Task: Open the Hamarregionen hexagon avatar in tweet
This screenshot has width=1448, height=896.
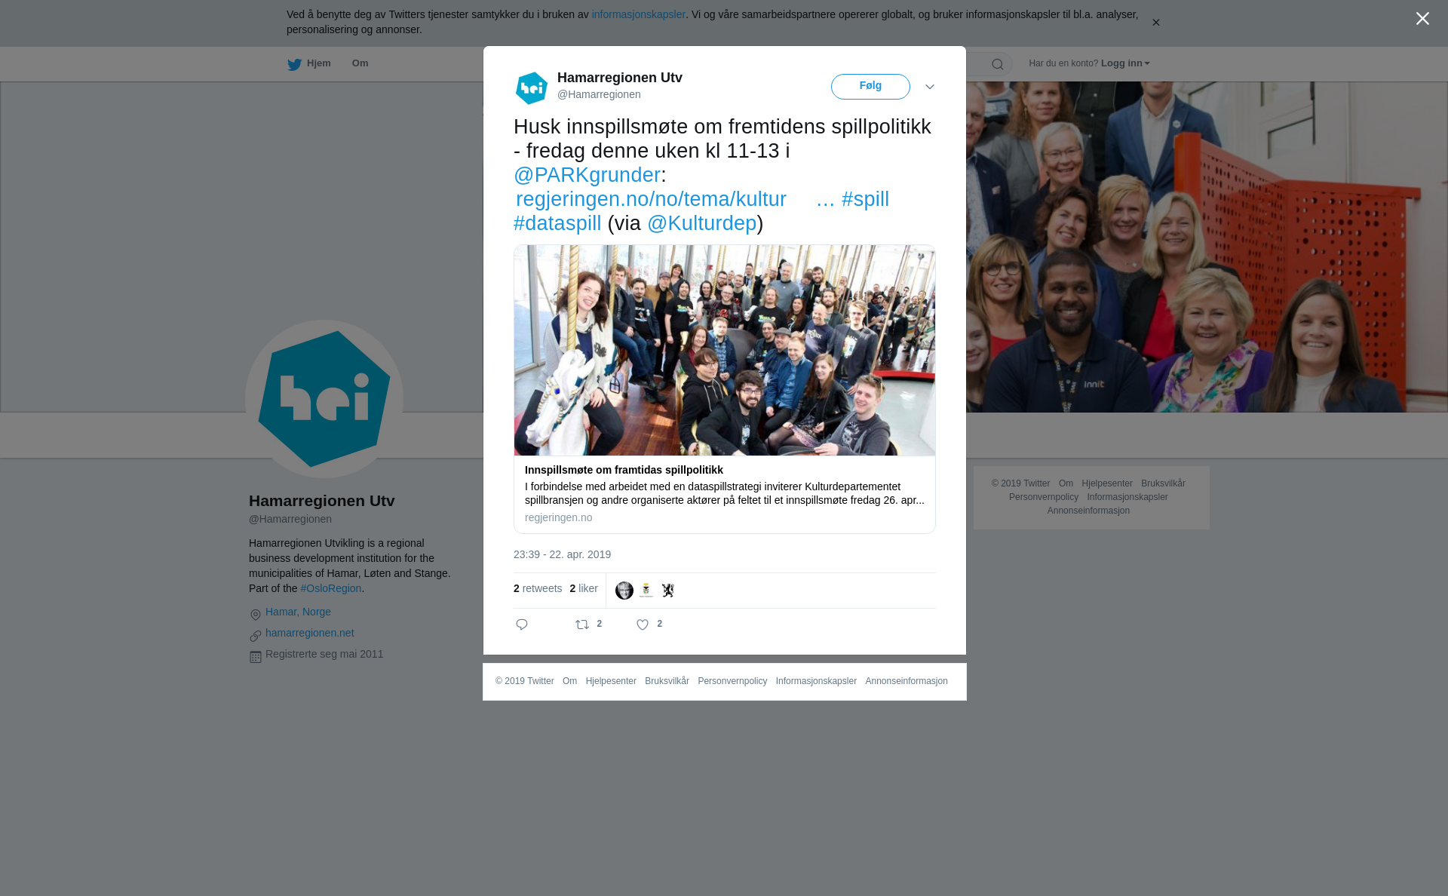Action: click(532, 87)
